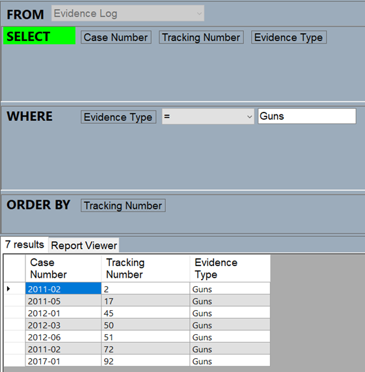
Task: Click Tracking Number in ORDER BY row
Action: [x=123, y=206]
